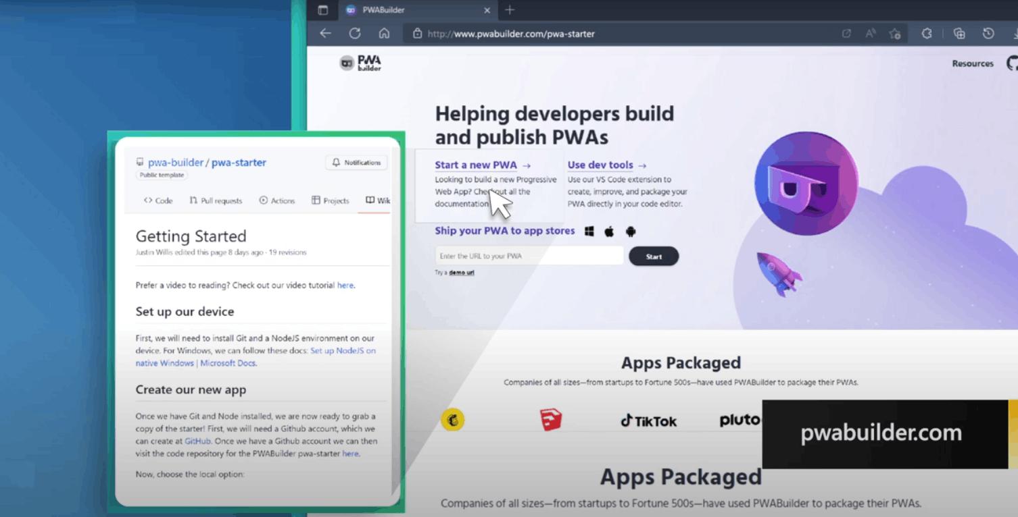The width and height of the screenshot is (1018, 517).
Task: Click 'Now, choose the local option:' text
Action: coord(190,474)
